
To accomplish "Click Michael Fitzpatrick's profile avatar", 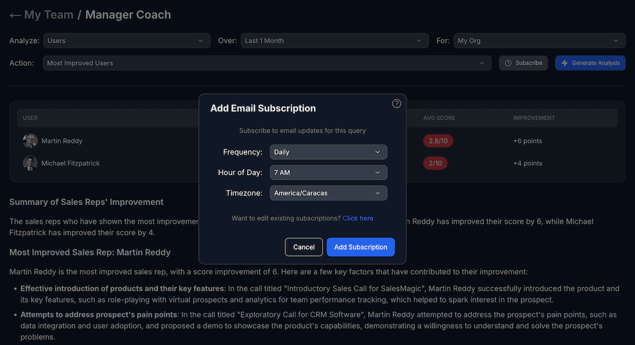I will 30,163.
